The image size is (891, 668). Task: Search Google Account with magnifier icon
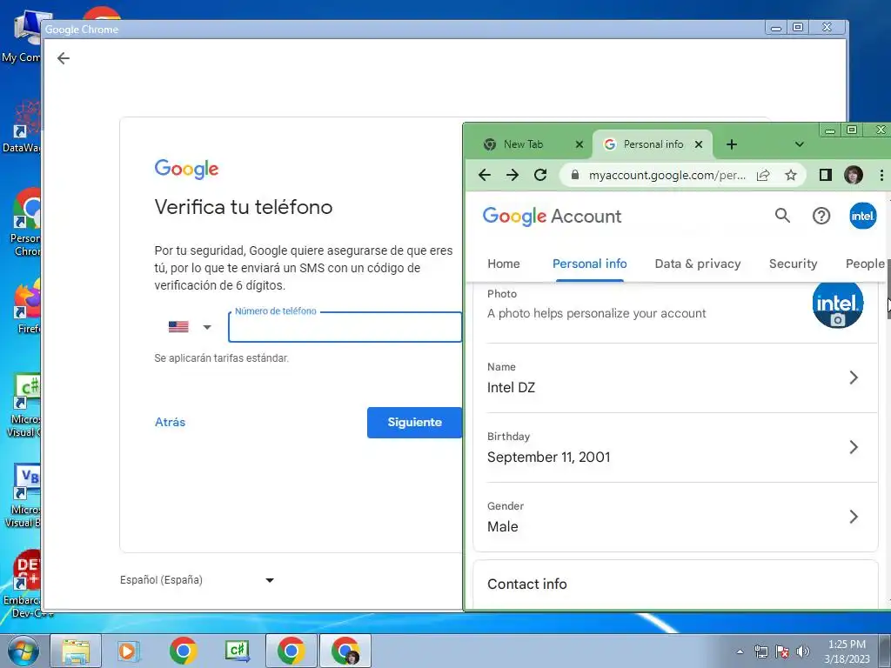[x=782, y=216]
